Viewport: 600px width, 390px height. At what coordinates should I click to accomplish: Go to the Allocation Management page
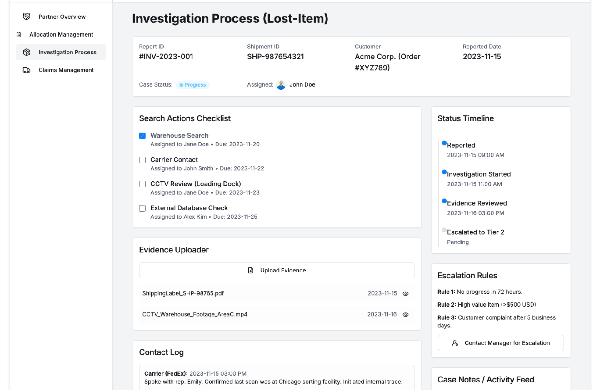pyautogui.click(x=61, y=35)
